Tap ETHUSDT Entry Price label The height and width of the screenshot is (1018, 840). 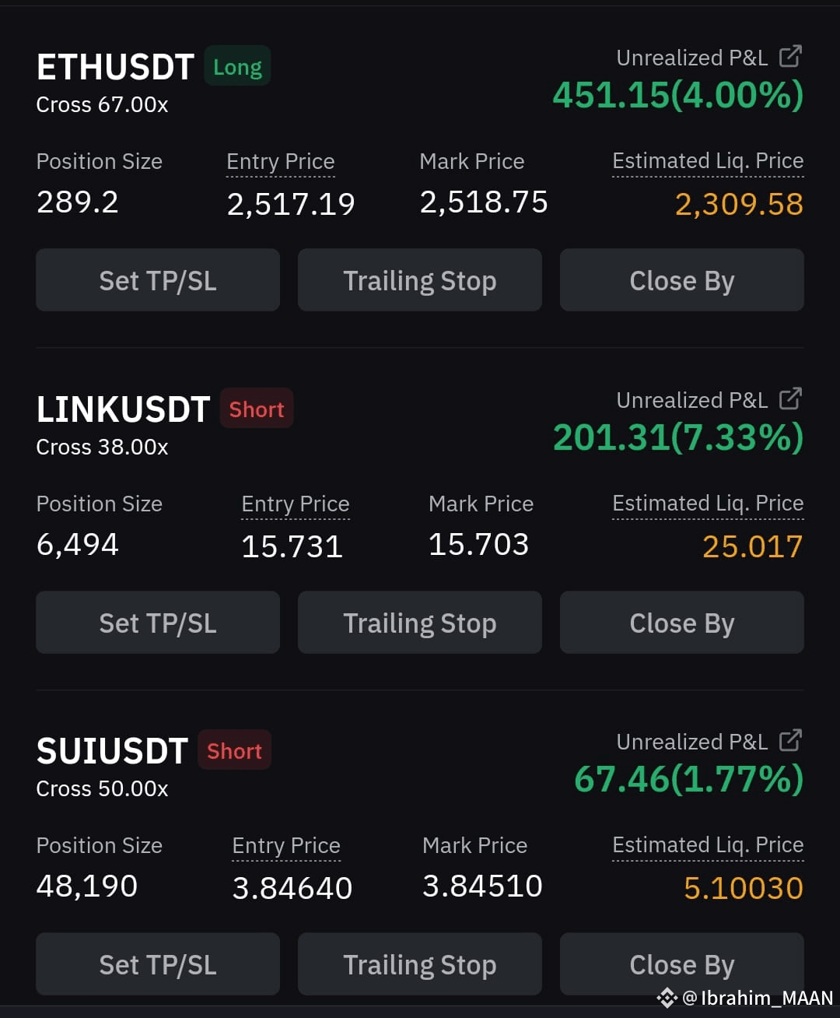click(281, 162)
